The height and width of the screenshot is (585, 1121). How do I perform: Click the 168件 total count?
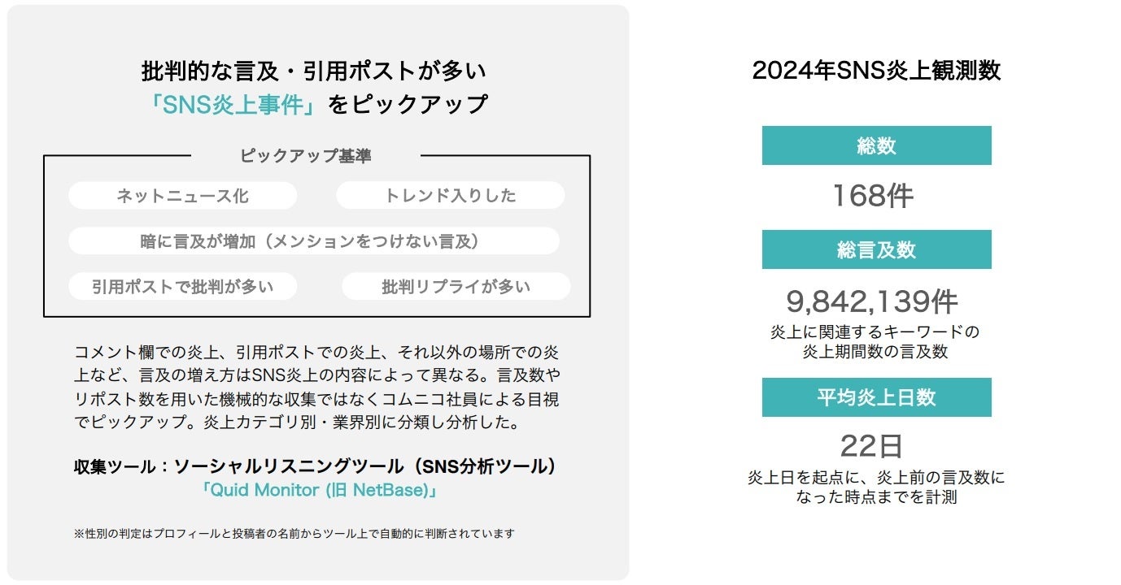click(x=872, y=196)
